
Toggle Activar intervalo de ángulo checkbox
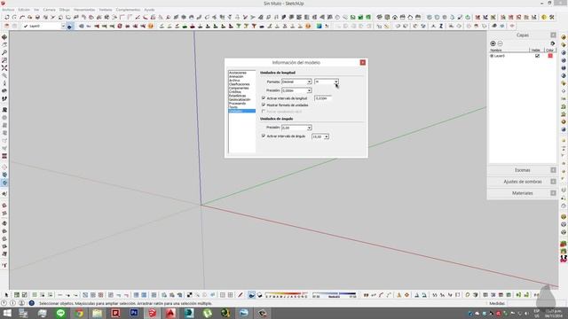click(264, 136)
